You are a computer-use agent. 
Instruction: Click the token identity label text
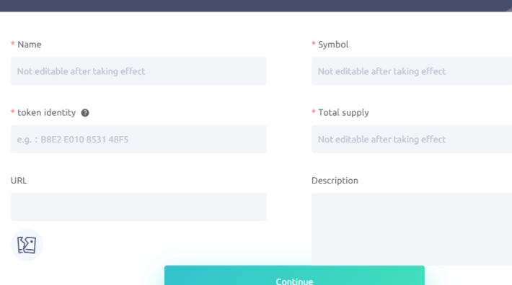[46, 113]
